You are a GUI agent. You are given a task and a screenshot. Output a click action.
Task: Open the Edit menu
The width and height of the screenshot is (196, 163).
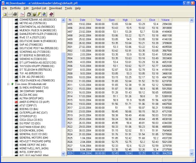click(26, 9)
